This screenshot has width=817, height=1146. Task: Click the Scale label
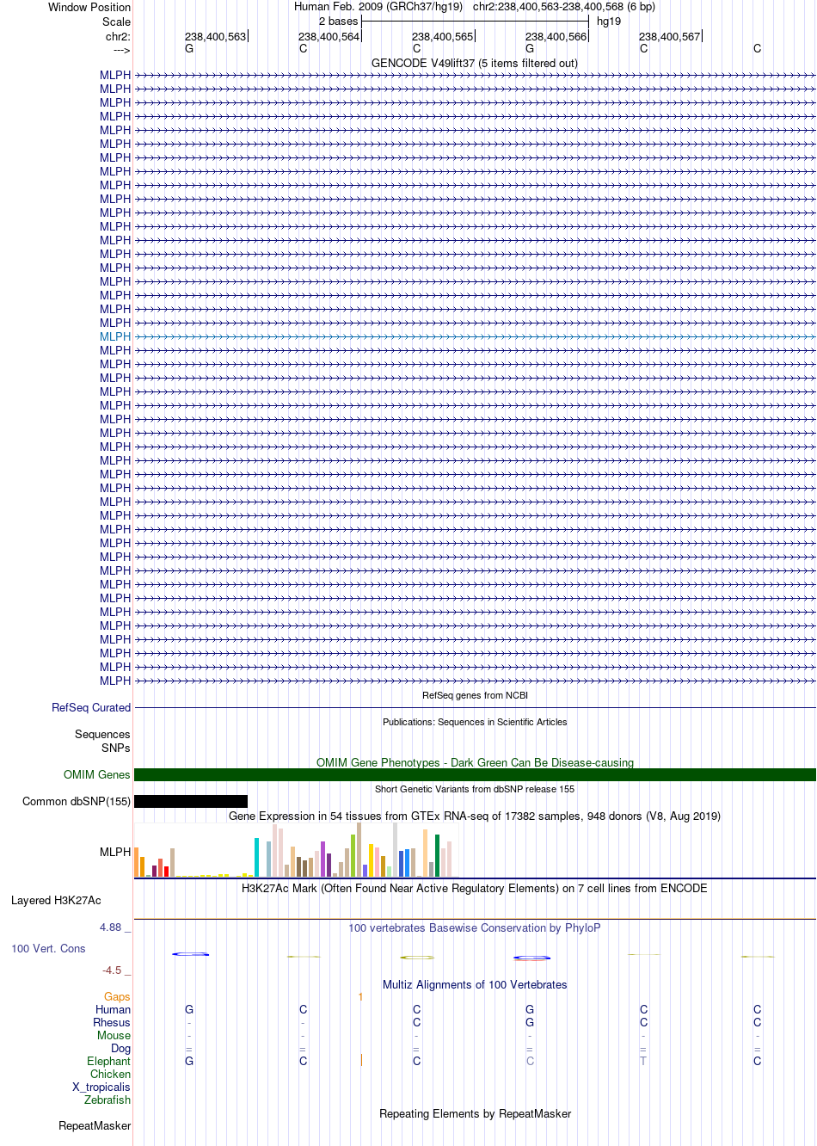point(116,22)
